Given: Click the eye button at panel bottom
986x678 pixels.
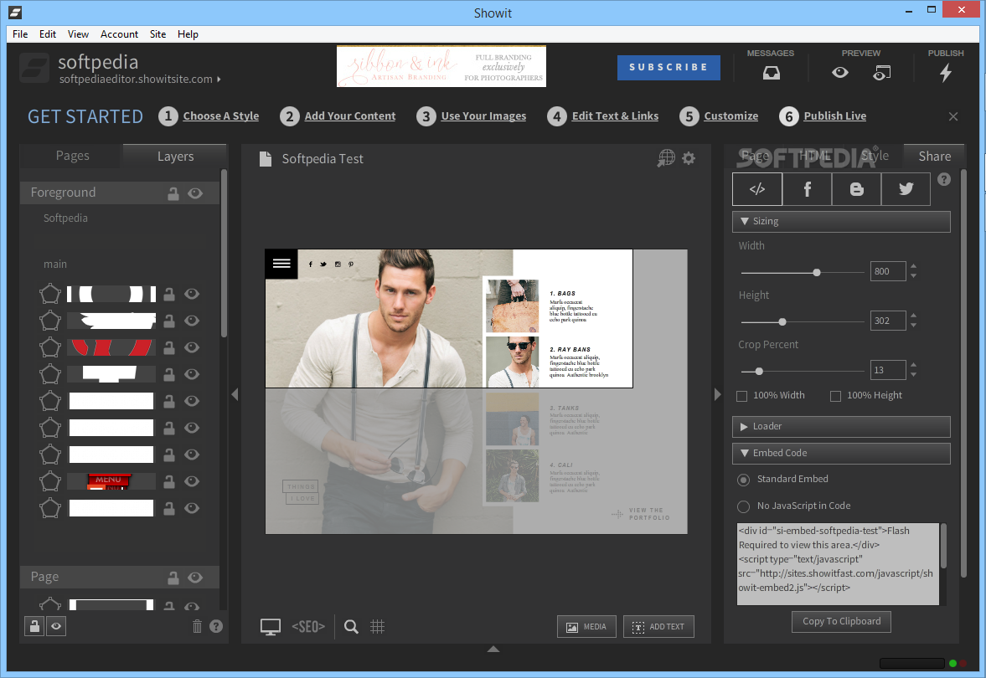Looking at the screenshot, I should pos(56,626).
